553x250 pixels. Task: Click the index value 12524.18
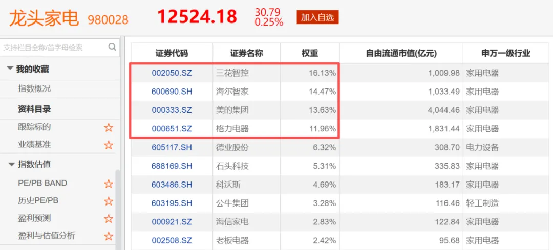tap(197, 16)
